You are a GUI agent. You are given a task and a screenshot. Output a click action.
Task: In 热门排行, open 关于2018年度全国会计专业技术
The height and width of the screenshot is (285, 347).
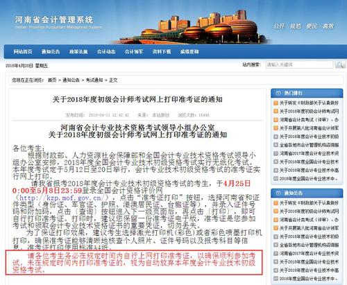[309, 162]
